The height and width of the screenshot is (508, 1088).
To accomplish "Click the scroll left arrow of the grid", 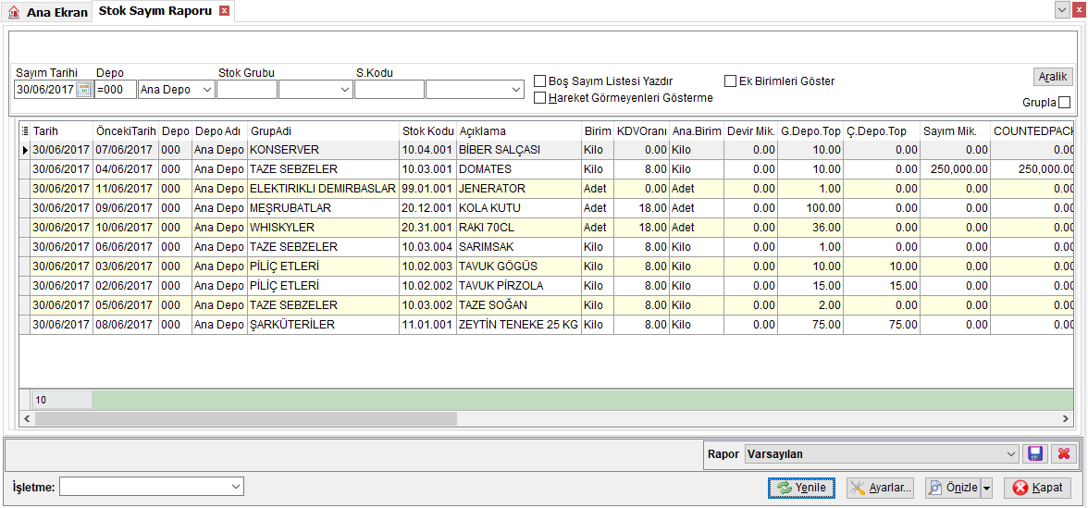I will (27, 418).
